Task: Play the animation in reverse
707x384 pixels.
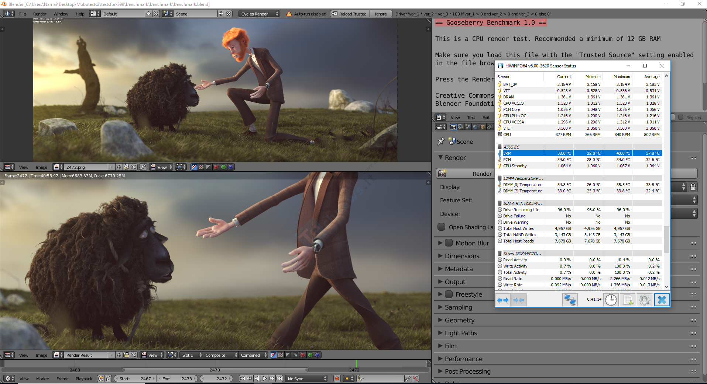Action: click(x=257, y=378)
